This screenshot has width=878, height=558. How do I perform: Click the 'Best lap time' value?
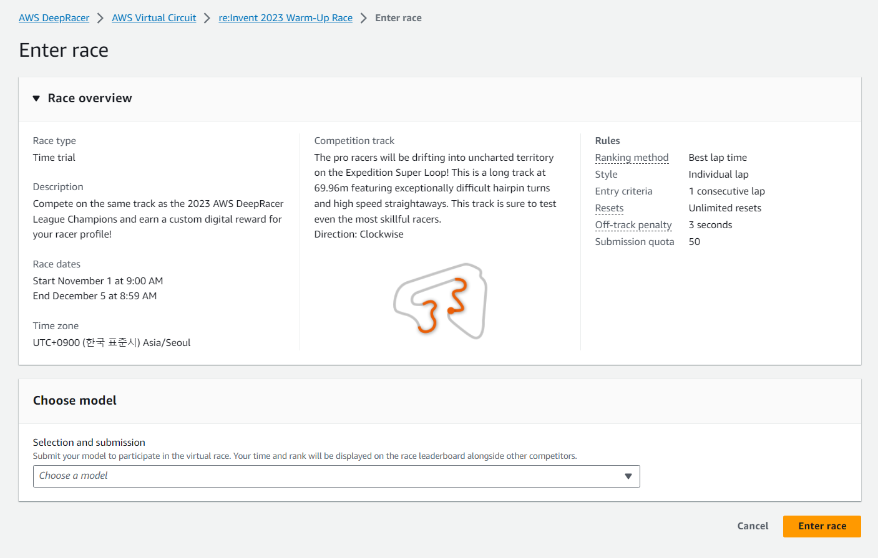pos(718,158)
